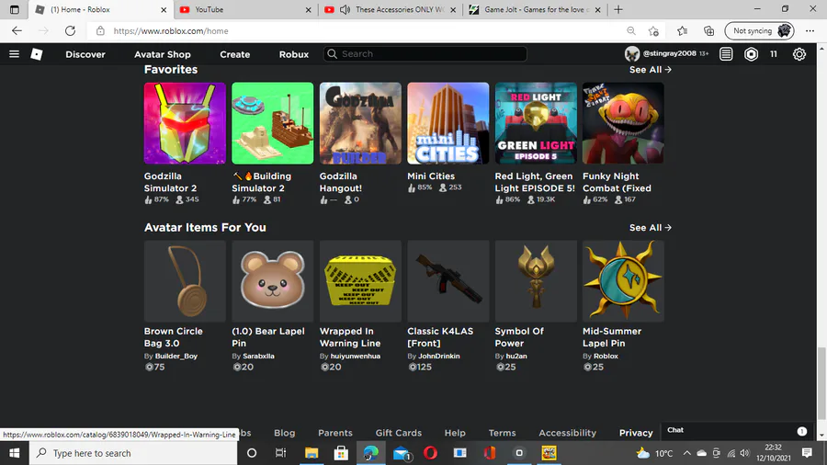
Task: Open the tab actions menu icon
Action: (x=14, y=9)
